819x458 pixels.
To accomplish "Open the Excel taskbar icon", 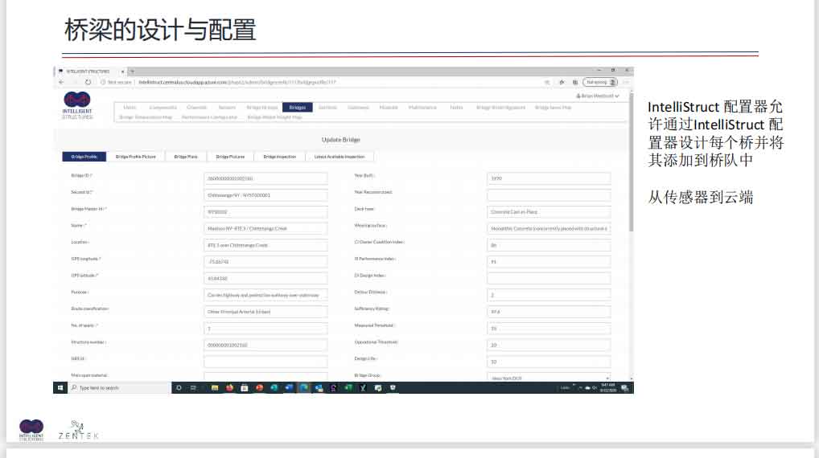I will 348,387.
